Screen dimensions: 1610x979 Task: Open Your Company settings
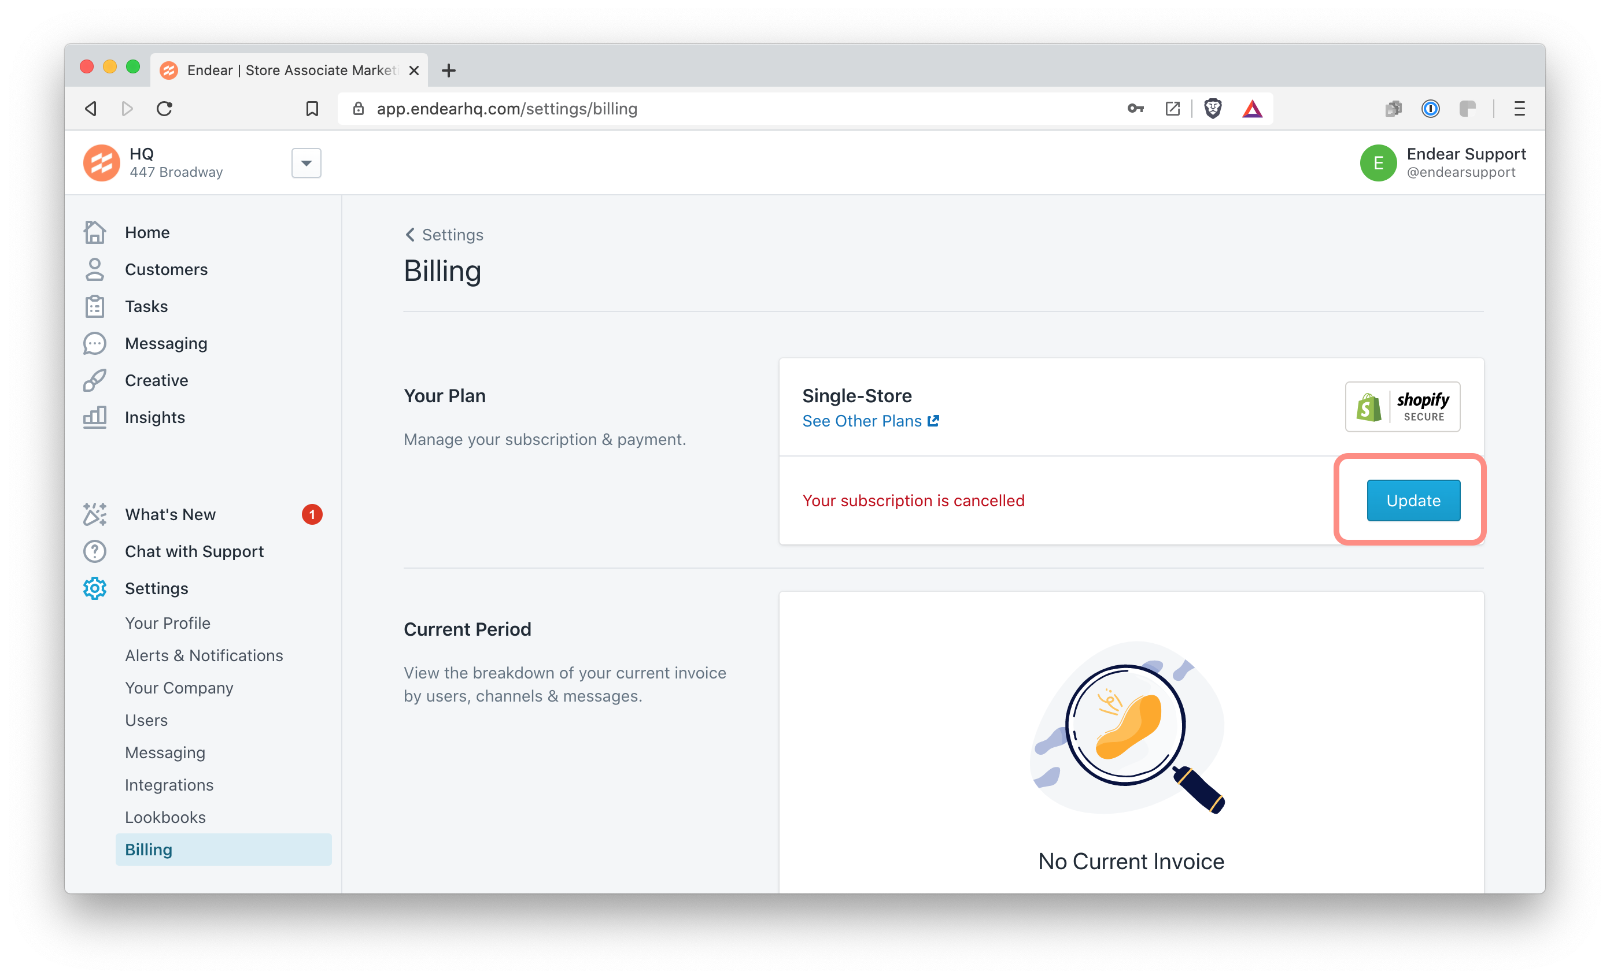(x=179, y=688)
